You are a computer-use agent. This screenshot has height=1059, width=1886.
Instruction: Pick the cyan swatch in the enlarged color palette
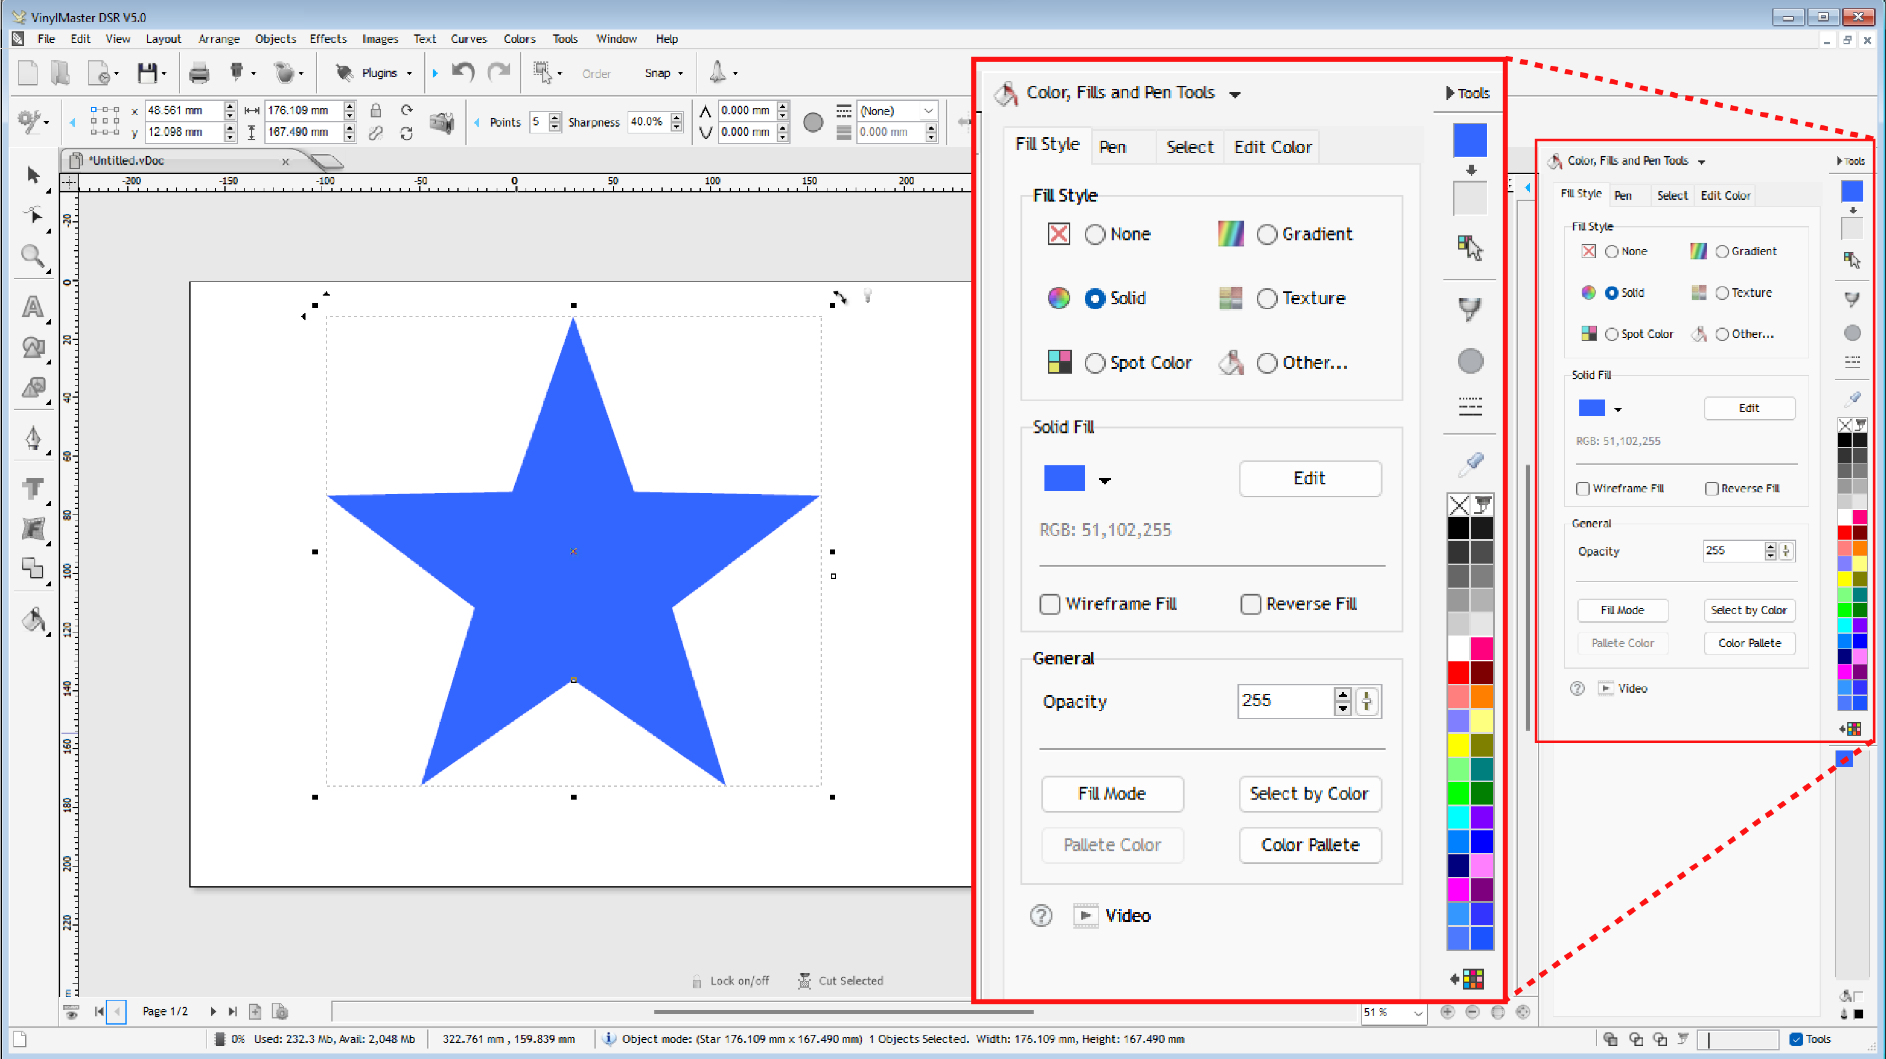pos(1458,817)
